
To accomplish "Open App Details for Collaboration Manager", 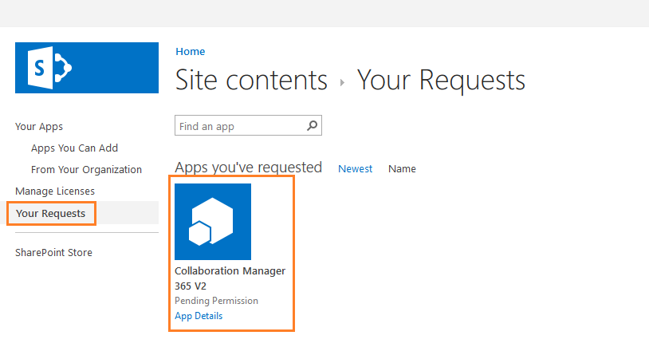I will point(199,316).
